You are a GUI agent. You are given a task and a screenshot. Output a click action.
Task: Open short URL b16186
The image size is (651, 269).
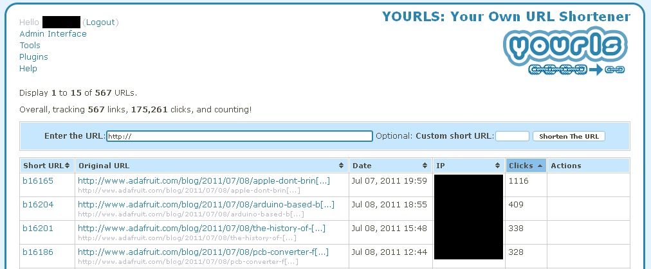pyautogui.click(x=38, y=252)
